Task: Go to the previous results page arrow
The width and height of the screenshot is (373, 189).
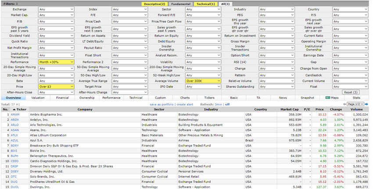Action: [x=344, y=104]
